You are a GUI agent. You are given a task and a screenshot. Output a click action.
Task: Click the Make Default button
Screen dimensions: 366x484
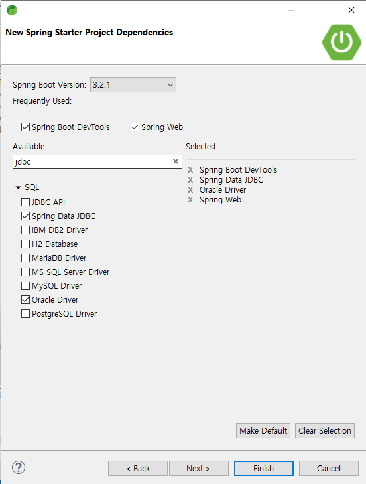tap(263, 430)
